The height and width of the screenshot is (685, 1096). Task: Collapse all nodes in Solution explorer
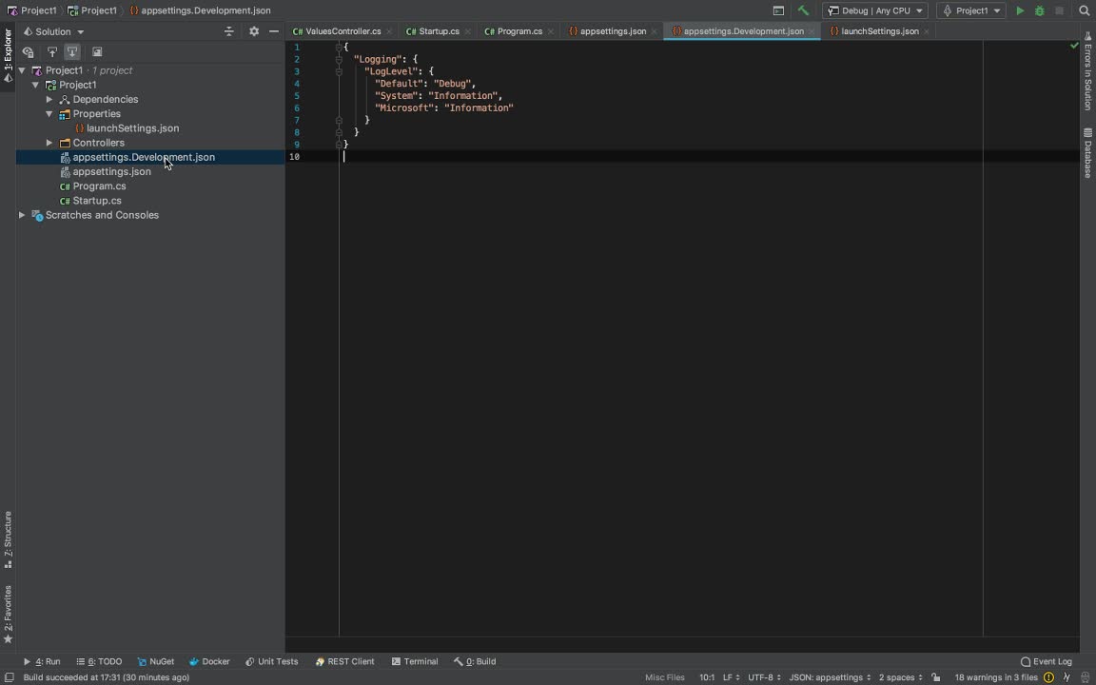point(228,31)
